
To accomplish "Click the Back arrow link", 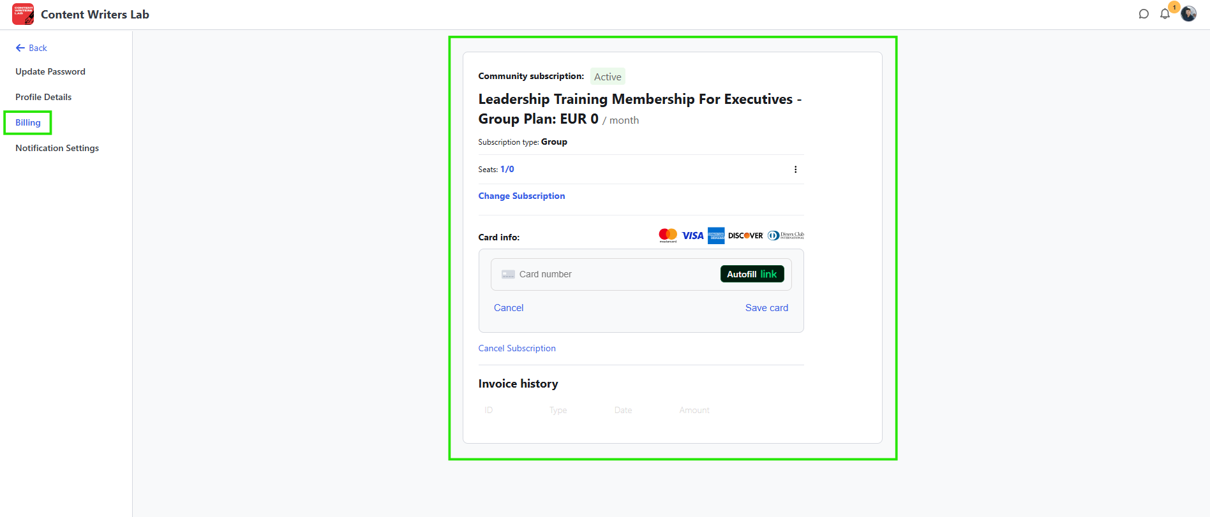I will pos(31,48).
